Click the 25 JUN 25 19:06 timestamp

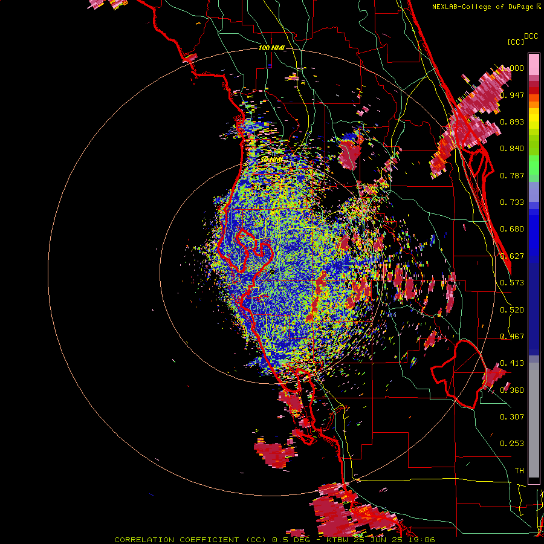[x=395, y=540]
